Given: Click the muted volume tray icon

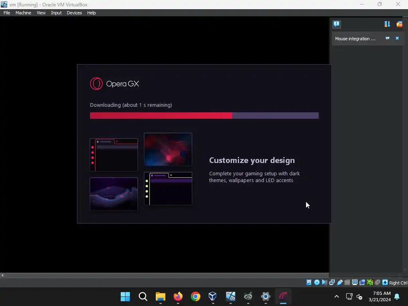Looking at the screenshot, I should pos(359,296).
